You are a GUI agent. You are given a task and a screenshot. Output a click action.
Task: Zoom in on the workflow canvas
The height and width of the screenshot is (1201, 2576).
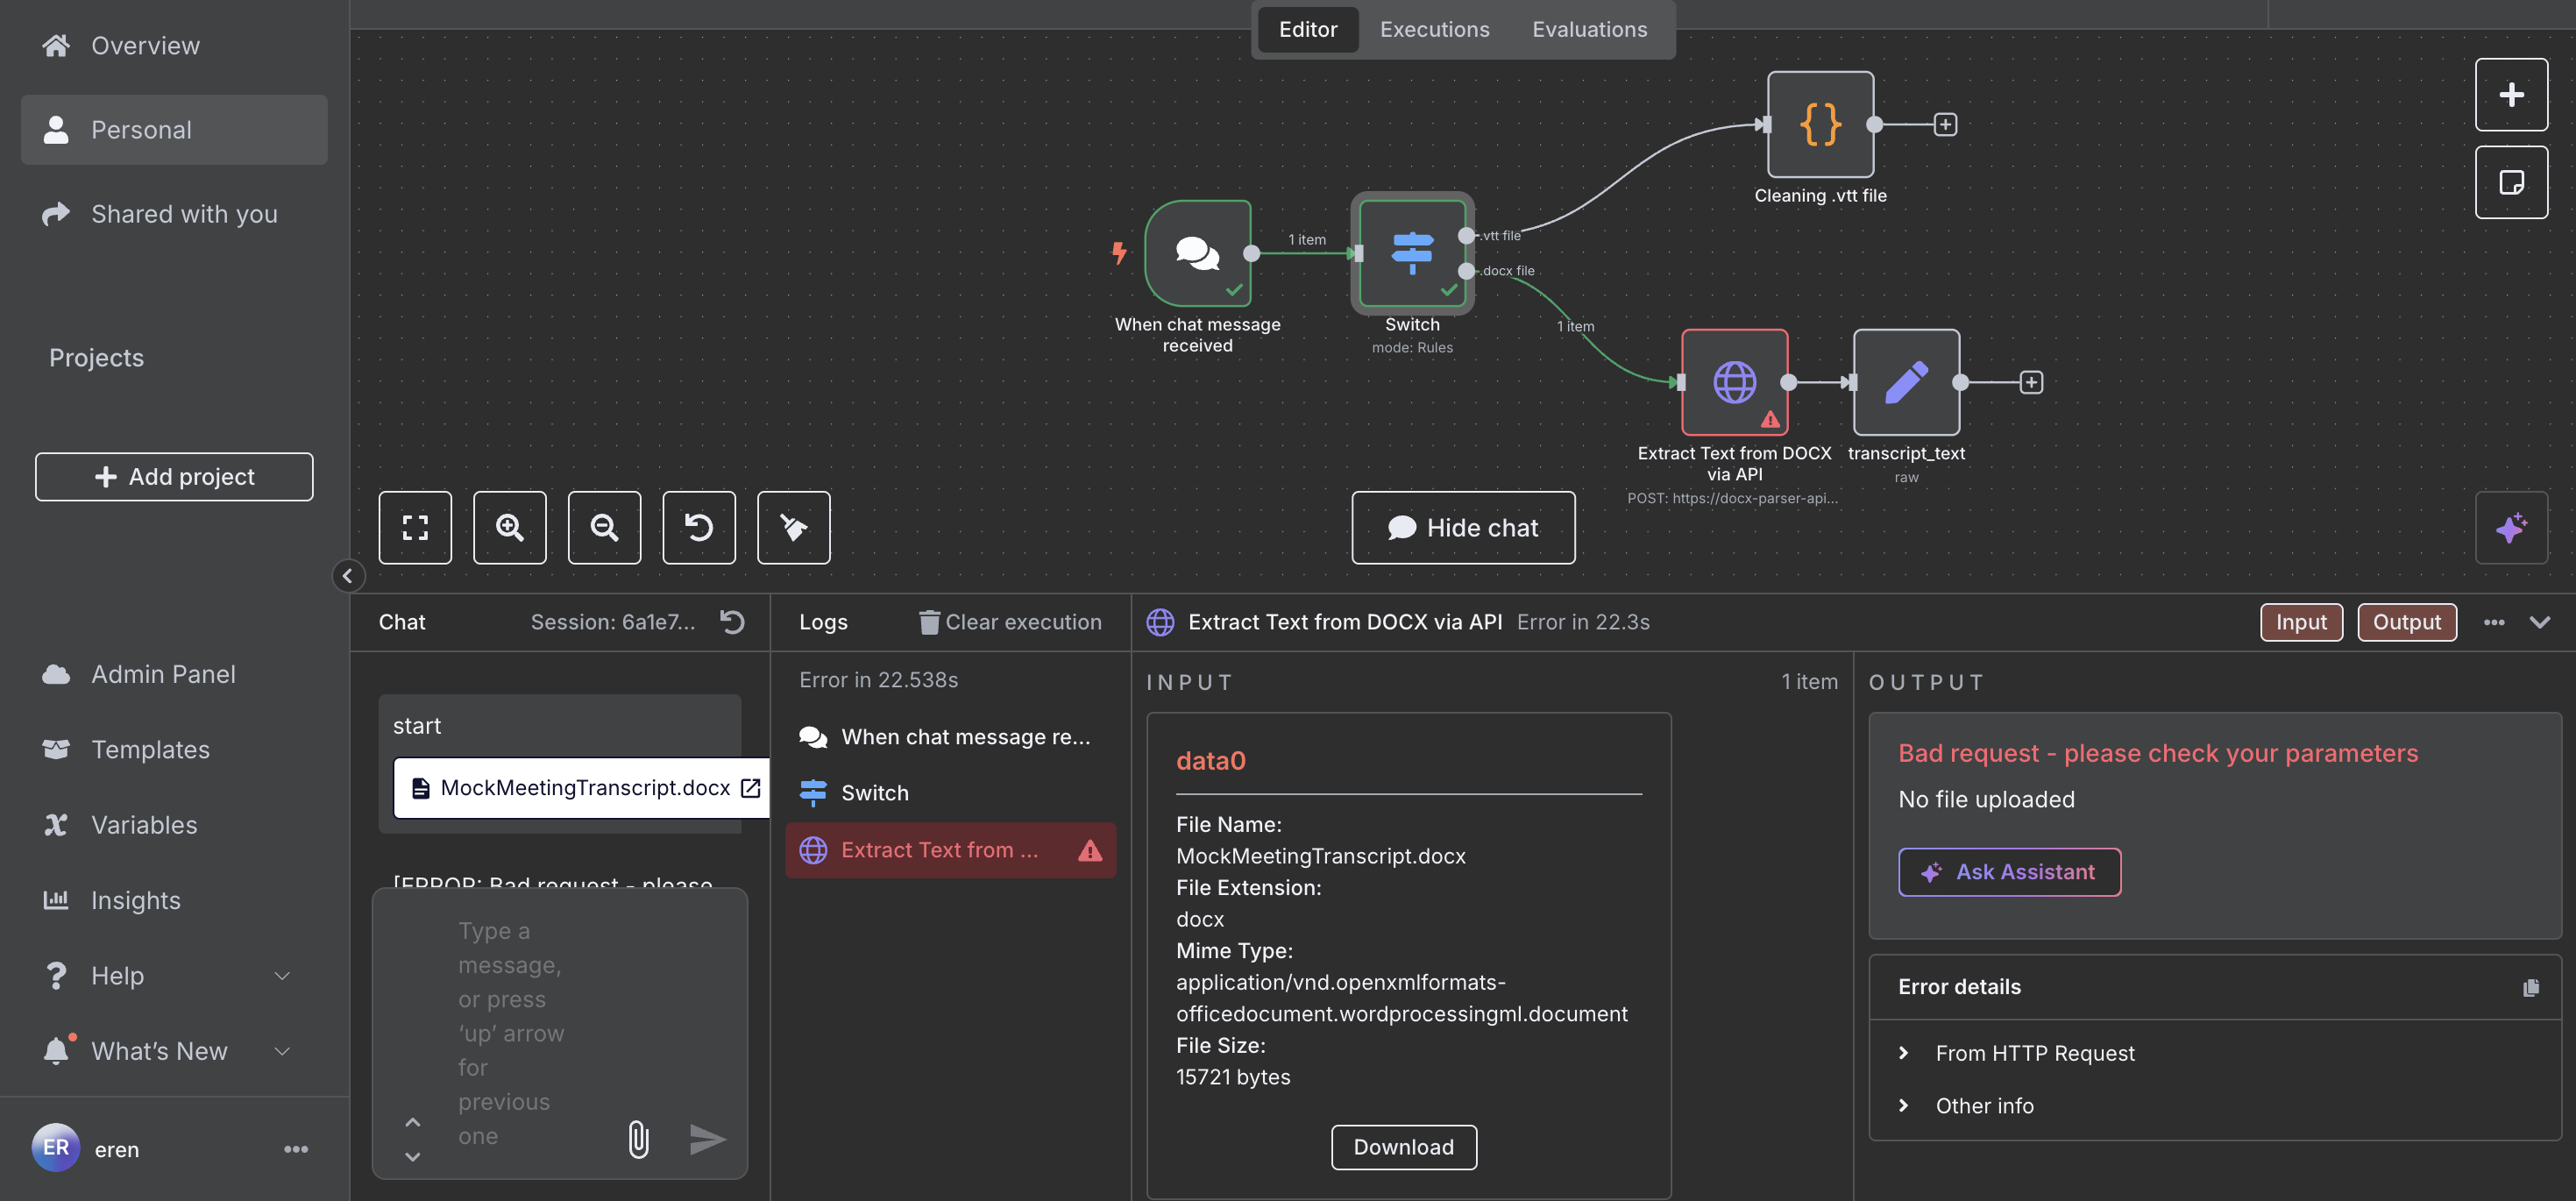point(510,527)
